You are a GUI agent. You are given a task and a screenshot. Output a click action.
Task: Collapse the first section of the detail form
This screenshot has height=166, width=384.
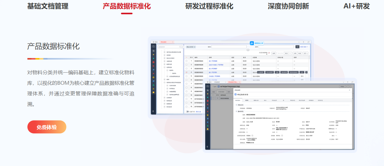(x=236, y=105)
